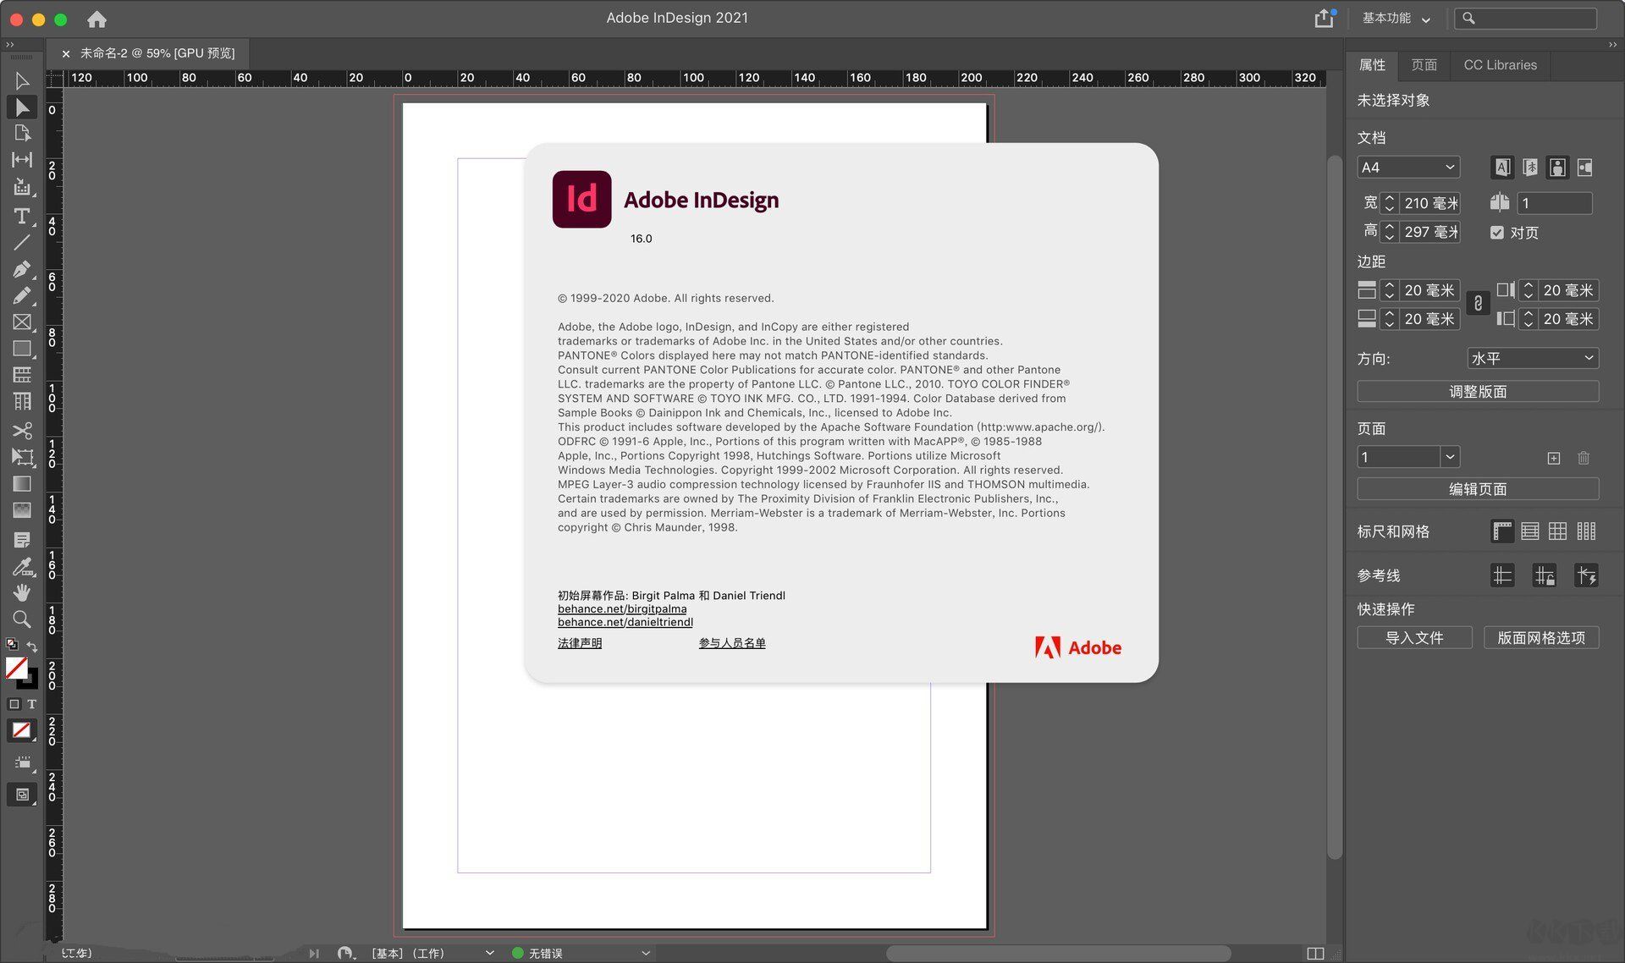The image size is (1625, 963).
Task: Click the Share document icon
Action: coord(1324,19)
